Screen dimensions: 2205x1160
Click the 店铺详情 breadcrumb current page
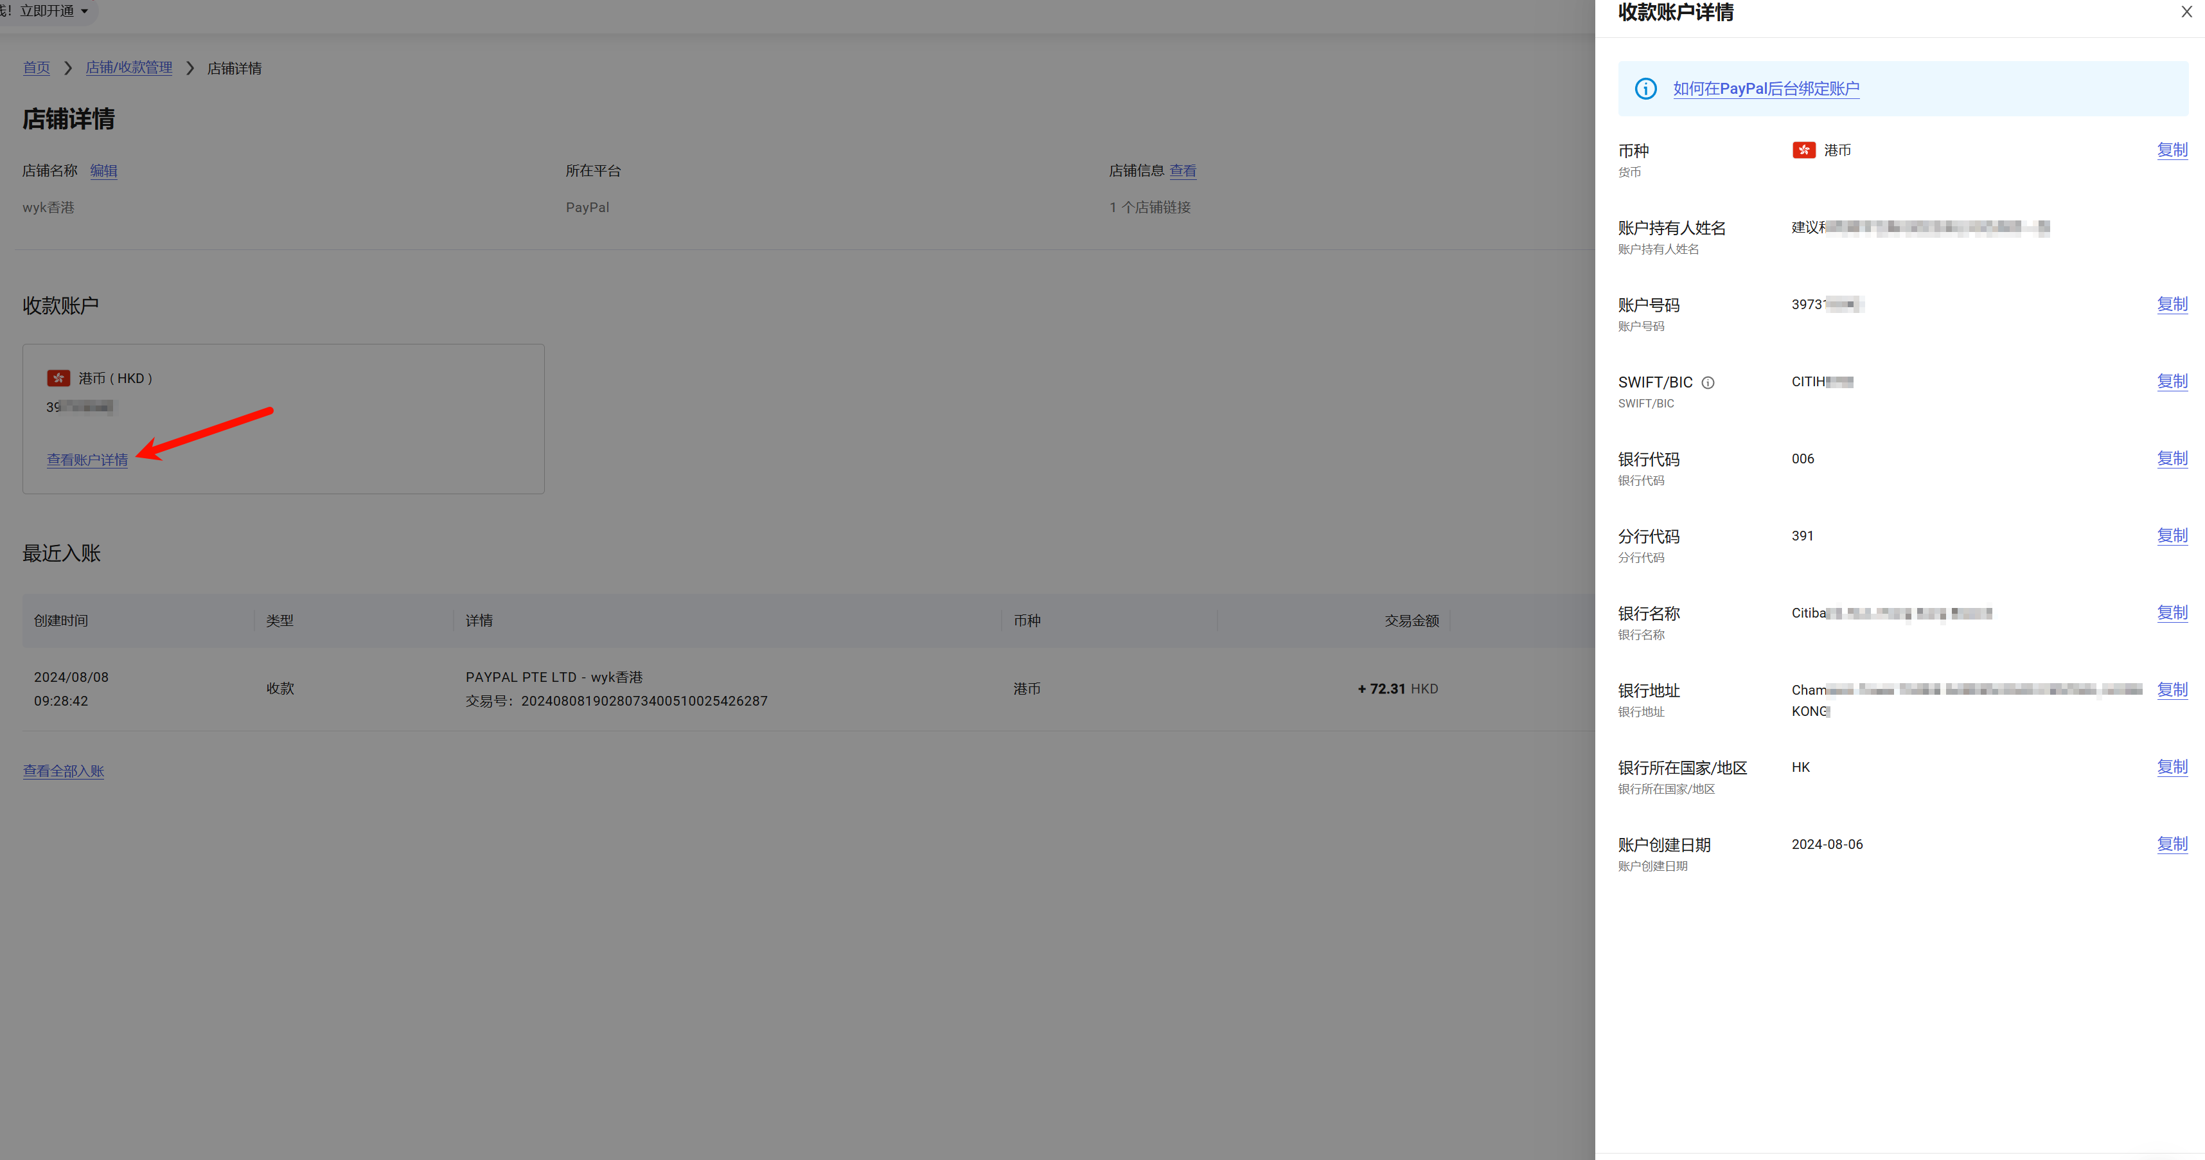click(235, 69)
